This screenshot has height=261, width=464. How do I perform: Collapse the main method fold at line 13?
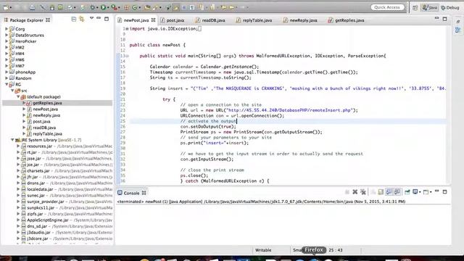[127, 56]
